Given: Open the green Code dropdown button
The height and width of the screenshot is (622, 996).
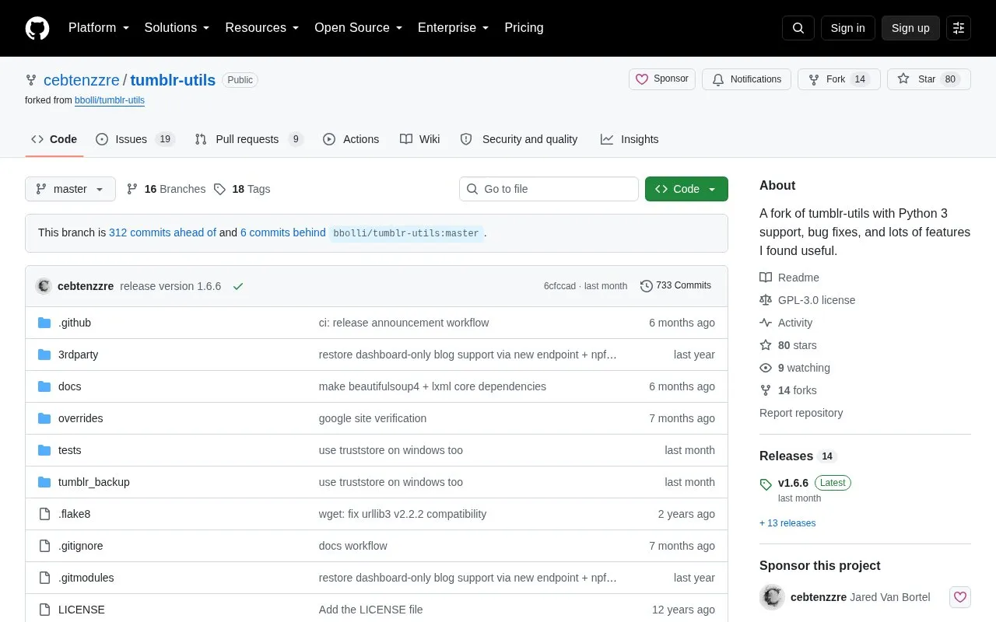Looking at the screenshot, I should click(686, 189).
